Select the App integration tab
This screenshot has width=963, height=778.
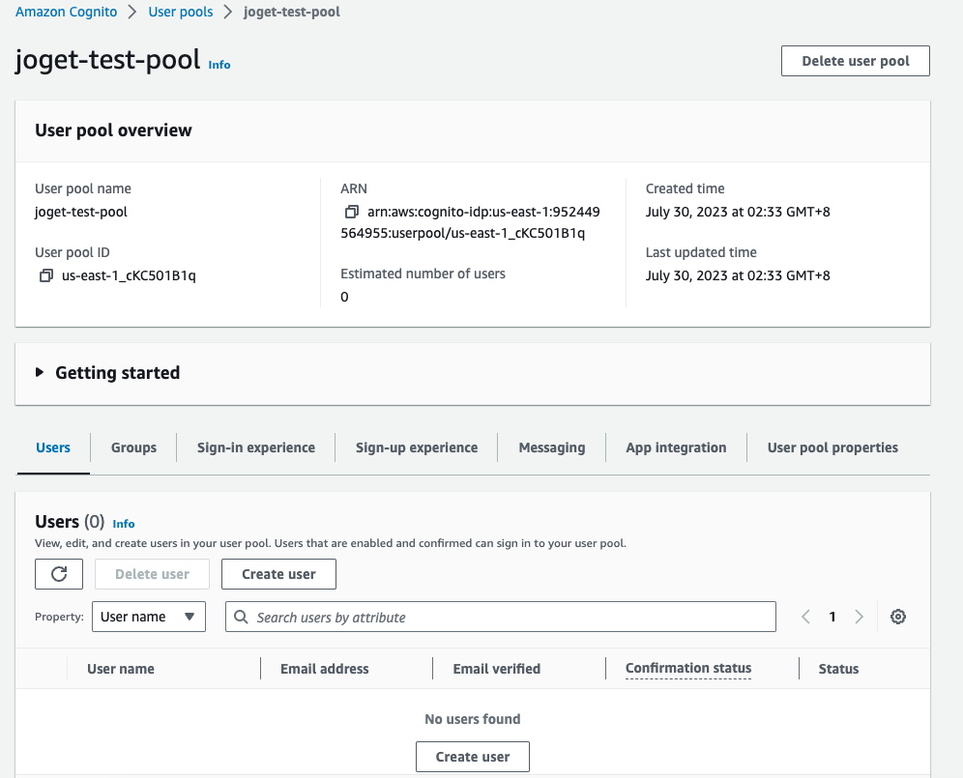676,447
